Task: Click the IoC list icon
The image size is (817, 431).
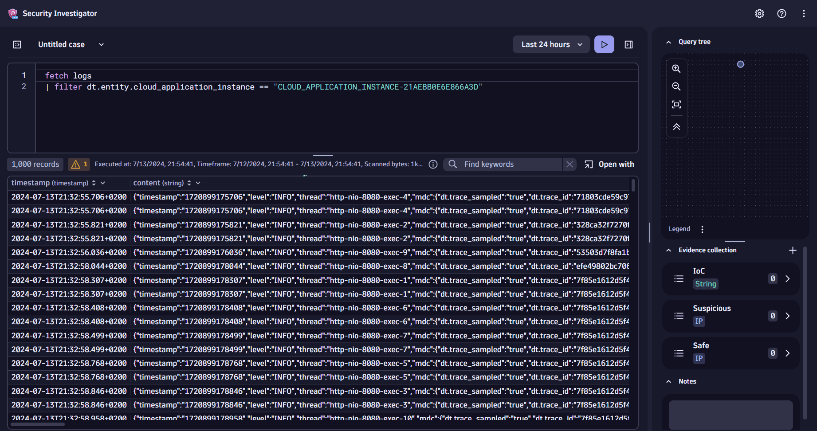Action: pos(679,279)
